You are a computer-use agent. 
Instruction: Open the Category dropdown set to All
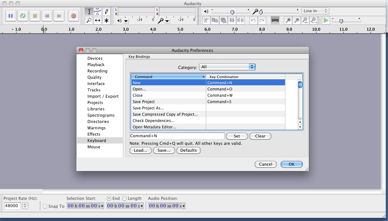(x=227, y=67)
